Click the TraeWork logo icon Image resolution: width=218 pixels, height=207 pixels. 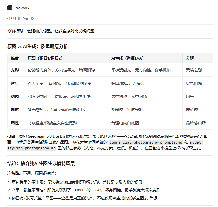point(10,8)
